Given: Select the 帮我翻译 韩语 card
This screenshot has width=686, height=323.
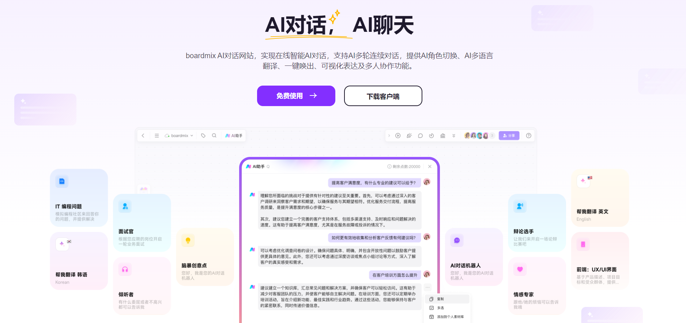Looking at the screenshot, I should (79, 261).
